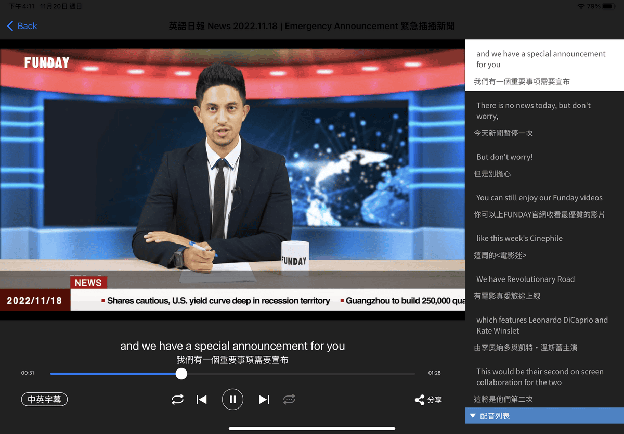
Task: Skip to next sentence
Action: click(x=264, y=399)
